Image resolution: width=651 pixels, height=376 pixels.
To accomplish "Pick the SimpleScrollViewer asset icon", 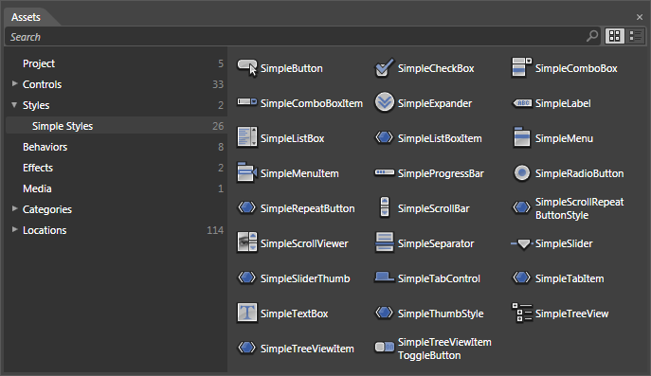I will 247,242.
